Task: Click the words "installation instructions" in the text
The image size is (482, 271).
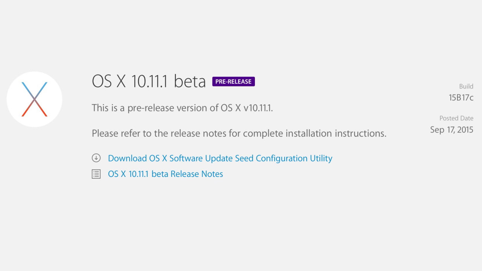Action: coord(344,133)
